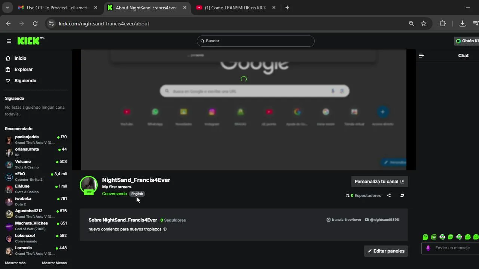
Task: Switch to the Como TRANSMITIR en KICK tab
Action: click(236, 7)
